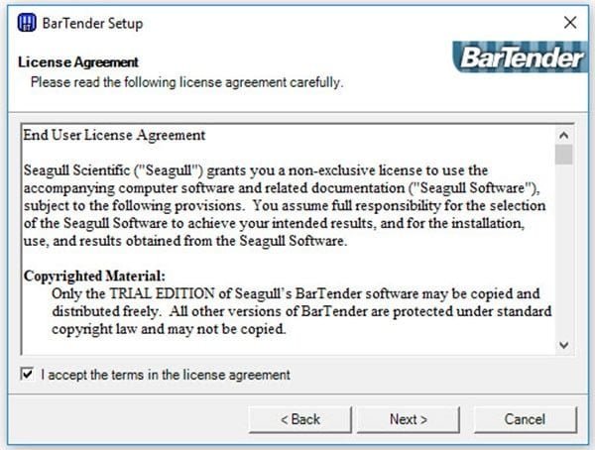Click the 'Copyrighted Material:' section heading
The height and width of the screenshot is (450, 595).
tap(94, 277)
